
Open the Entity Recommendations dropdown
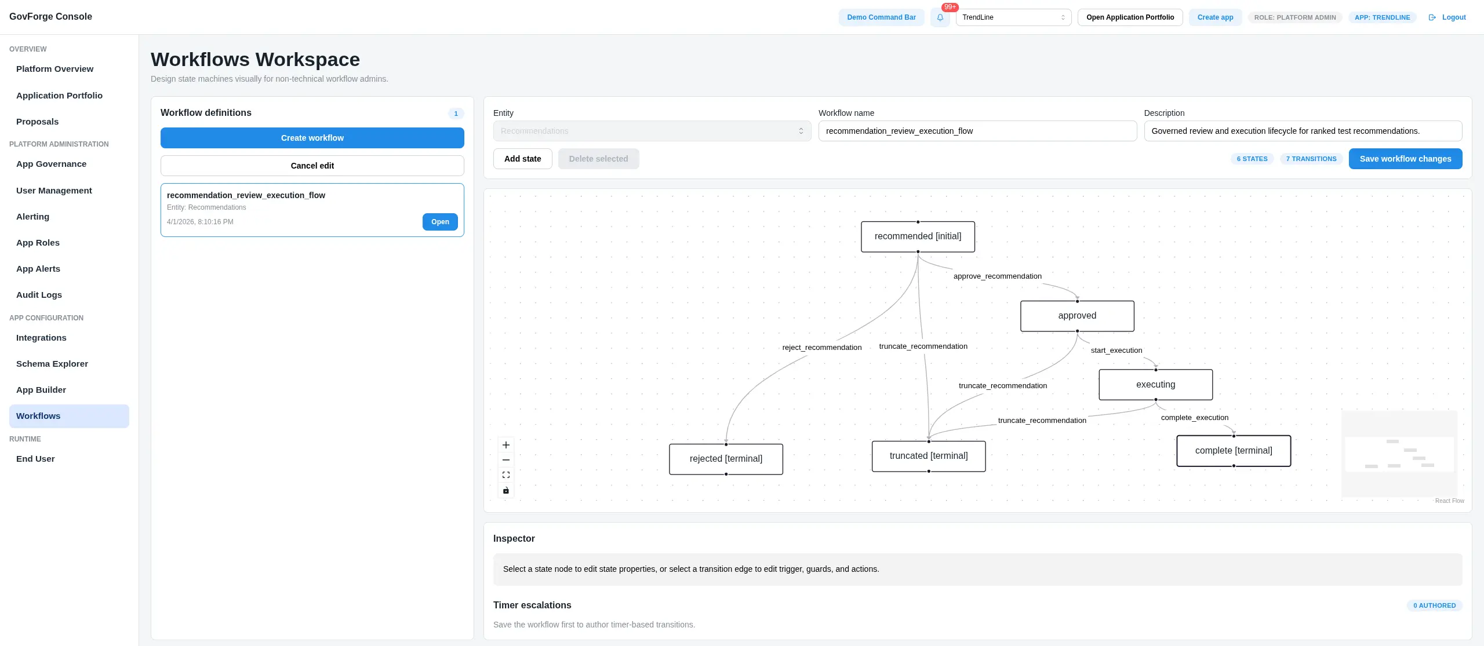tap(652, 131)
